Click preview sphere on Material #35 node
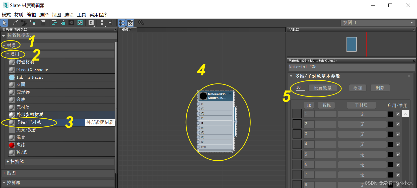 point(203,96)
